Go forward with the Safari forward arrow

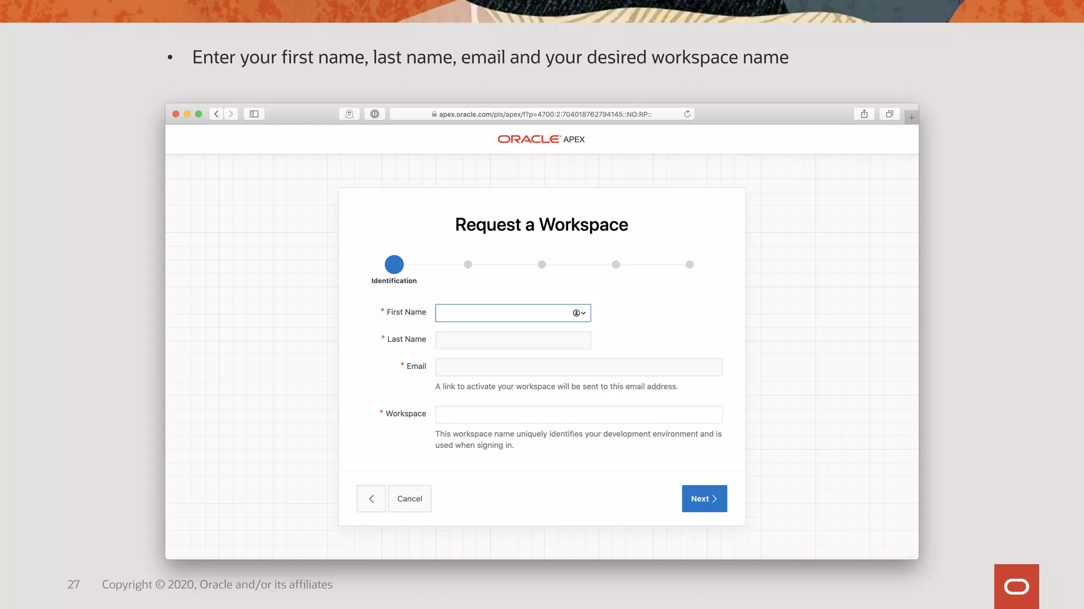pos(231,114)
